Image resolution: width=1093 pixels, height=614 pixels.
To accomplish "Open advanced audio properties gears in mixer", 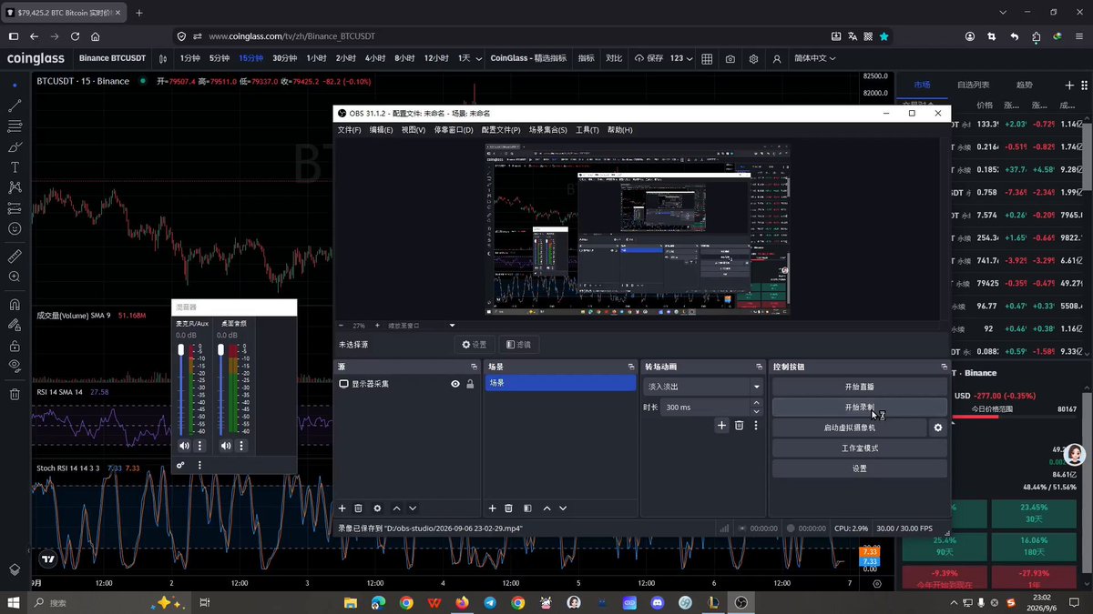I will point(180,465).
